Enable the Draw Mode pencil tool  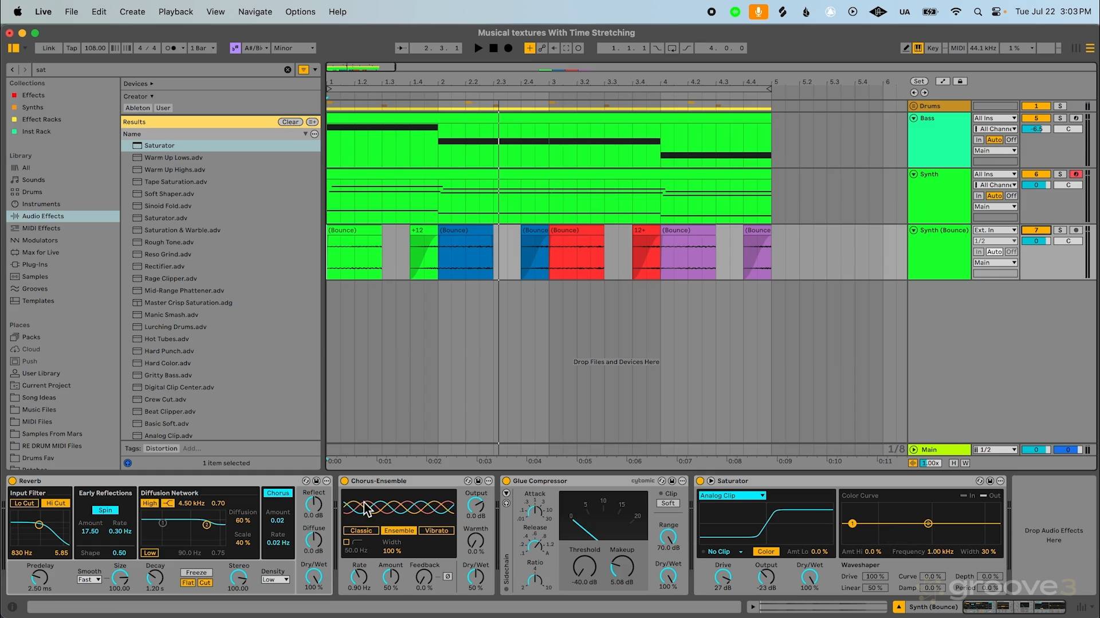(906, 48)
